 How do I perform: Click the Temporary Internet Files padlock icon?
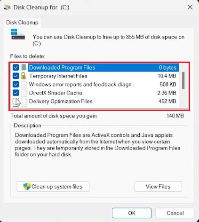pos(24,76)
